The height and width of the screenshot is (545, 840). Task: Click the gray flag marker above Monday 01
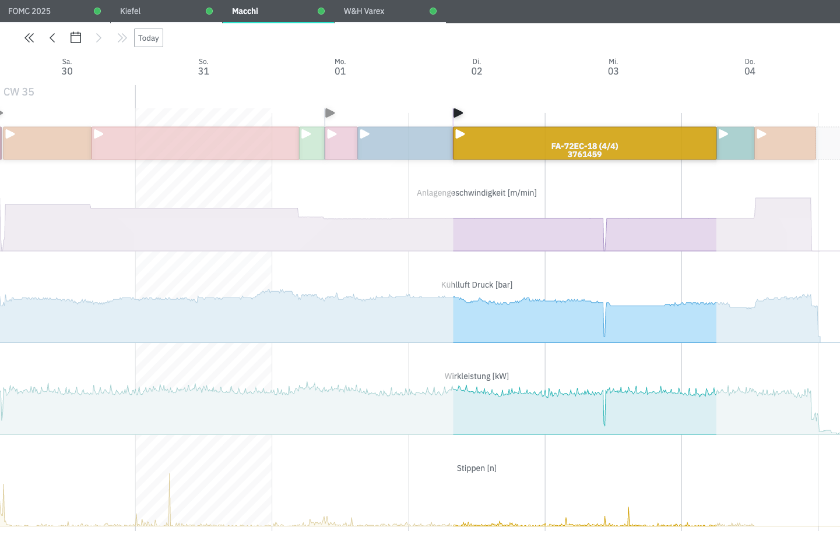330,112
